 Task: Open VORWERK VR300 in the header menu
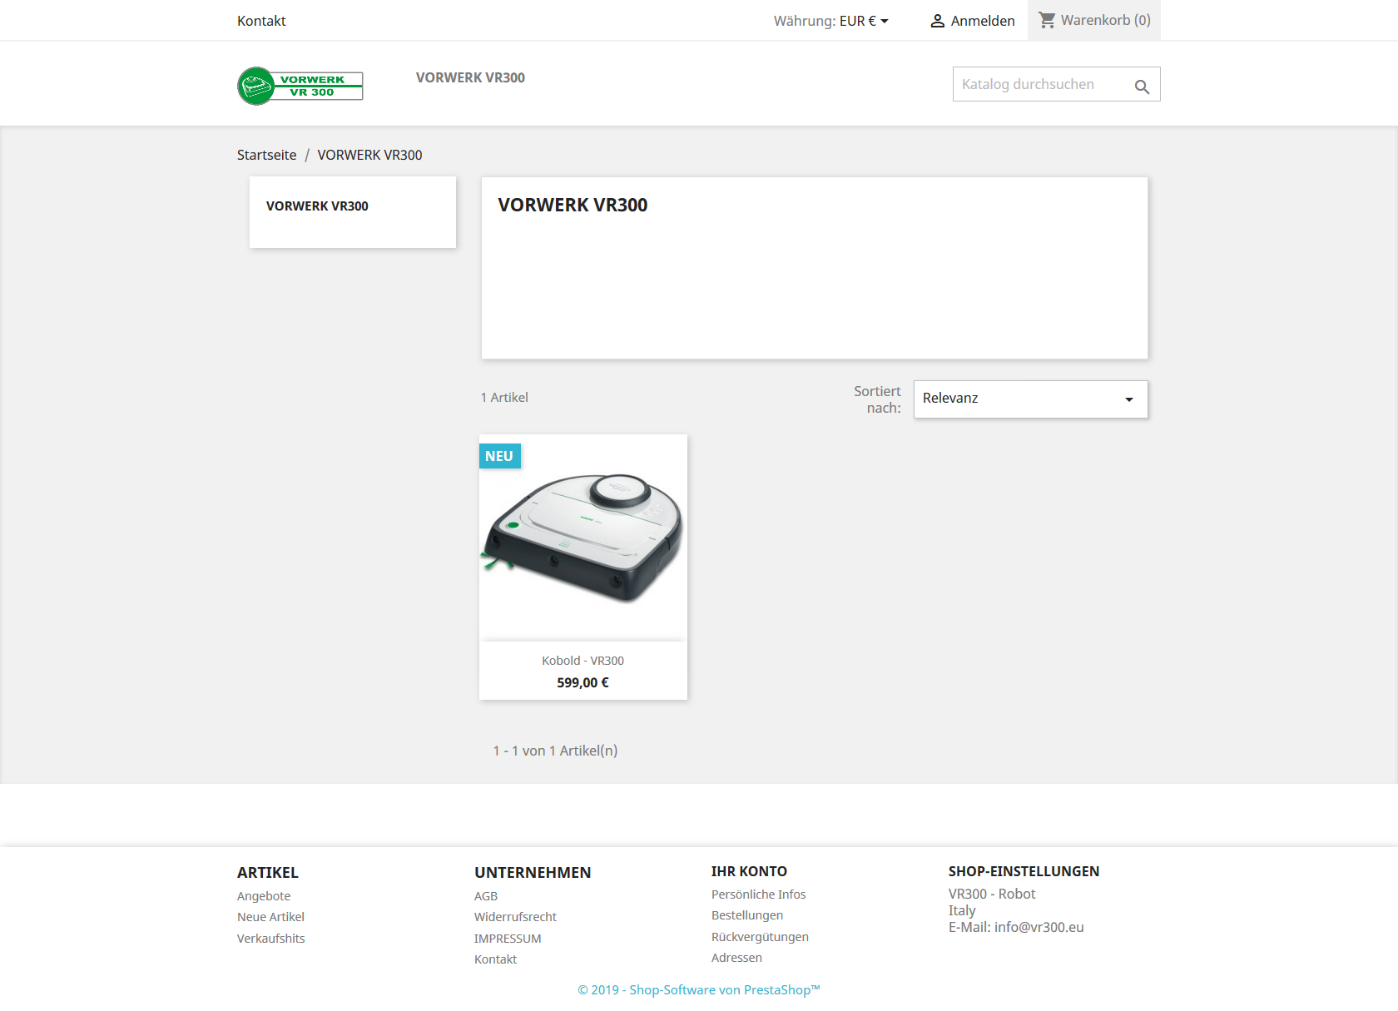[470, 77]
